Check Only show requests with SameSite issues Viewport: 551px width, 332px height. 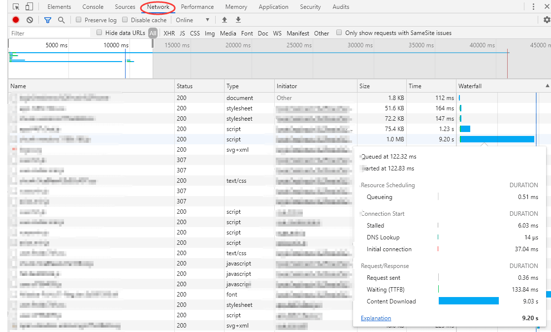click(x=339, y=33)
